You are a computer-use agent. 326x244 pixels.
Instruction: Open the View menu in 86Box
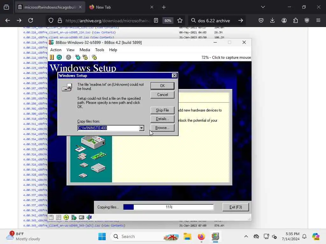(x=70, y=50)
